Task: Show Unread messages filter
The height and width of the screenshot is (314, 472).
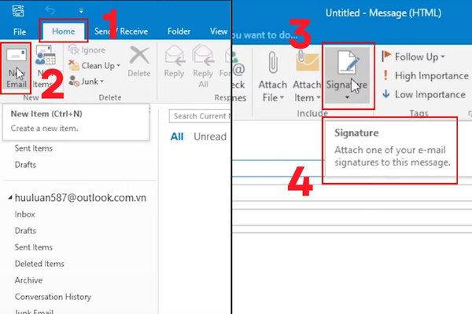Action: coord(210,137)
